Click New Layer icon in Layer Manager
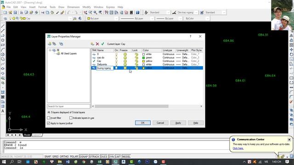 click(92, 44)
